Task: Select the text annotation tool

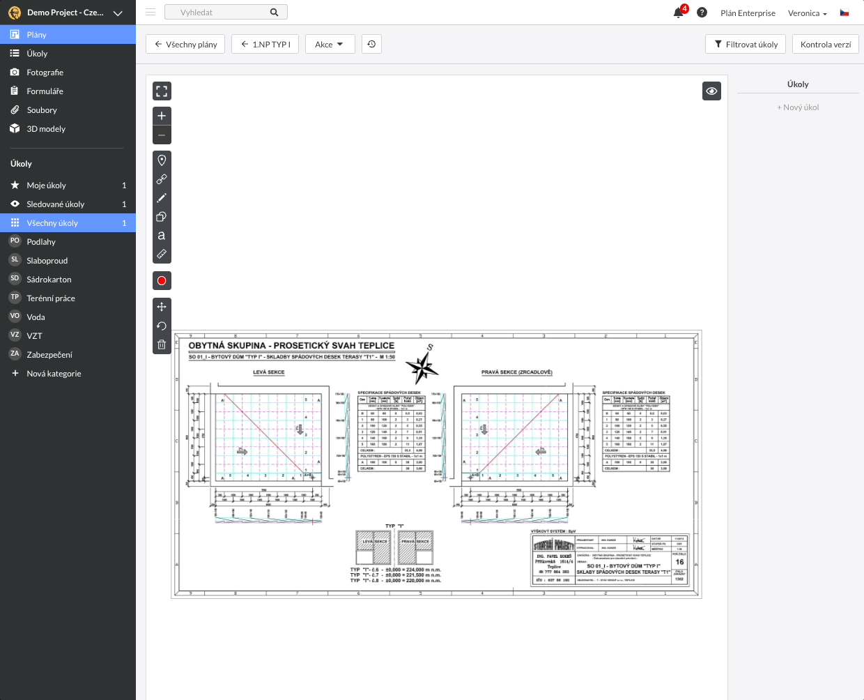Action: coord(162,236)
